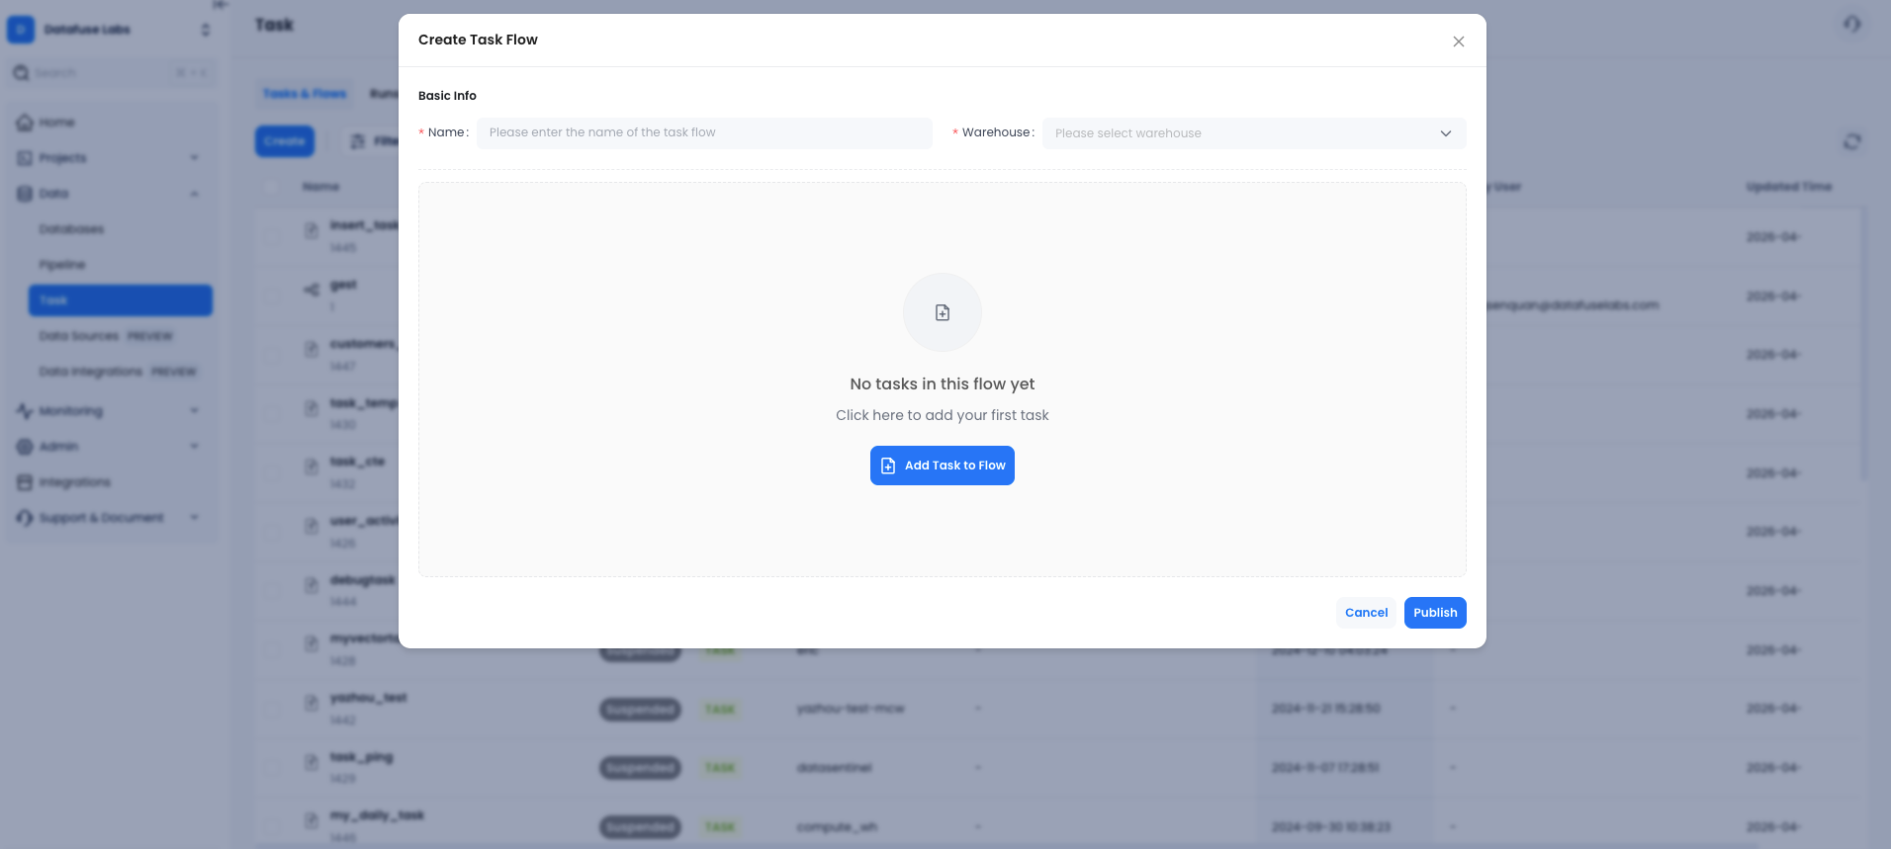Viewport: 1891px width, 849px height.
Task: Go to Home in the sidebar
Action: point(57,123)
